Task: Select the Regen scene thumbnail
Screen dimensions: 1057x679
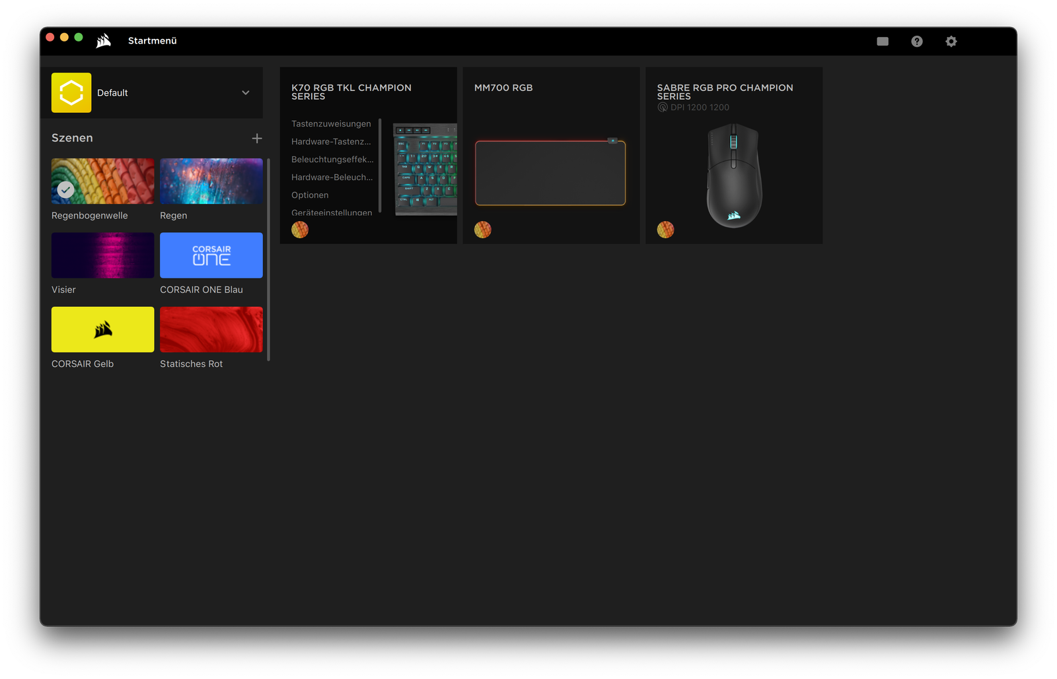Action: point(211,181)
